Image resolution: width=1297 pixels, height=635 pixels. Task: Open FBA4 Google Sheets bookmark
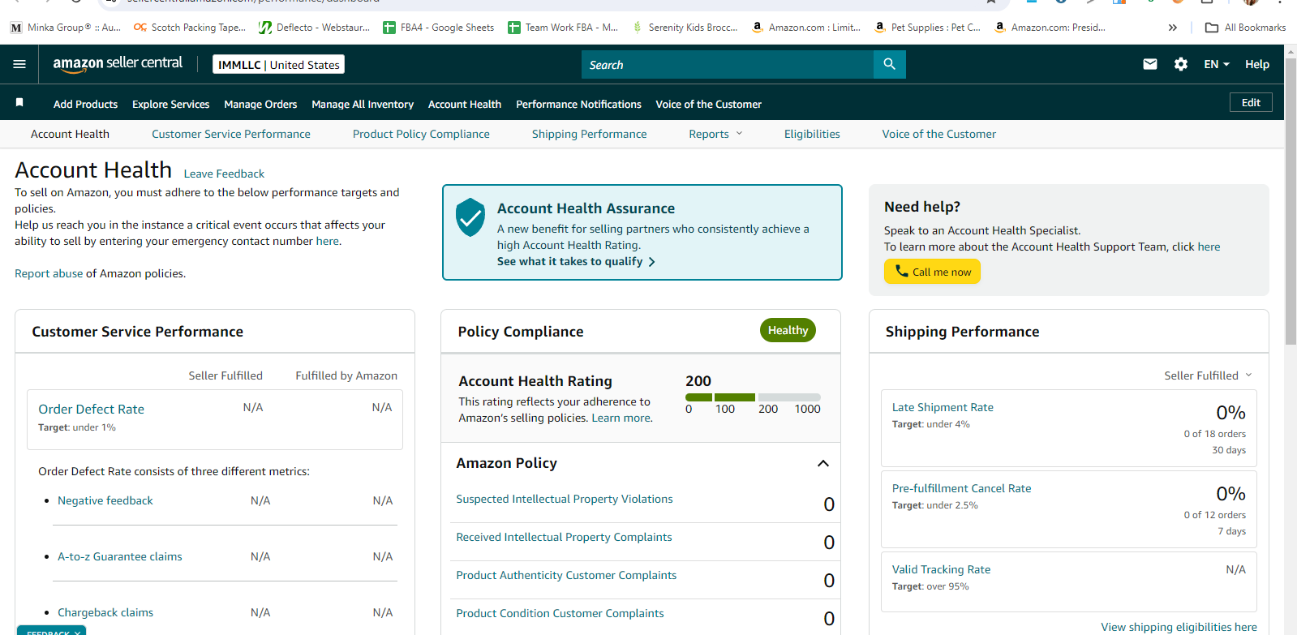439,27
